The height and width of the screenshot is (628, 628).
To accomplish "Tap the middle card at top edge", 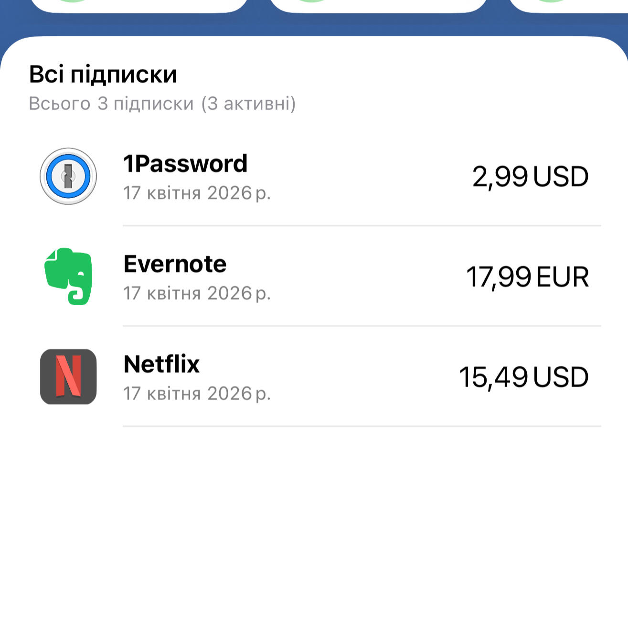I will coord(378,5).
